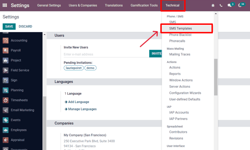Choose Reports menu entry
This screenshot has height=150, width=250.
click(175, 74)
